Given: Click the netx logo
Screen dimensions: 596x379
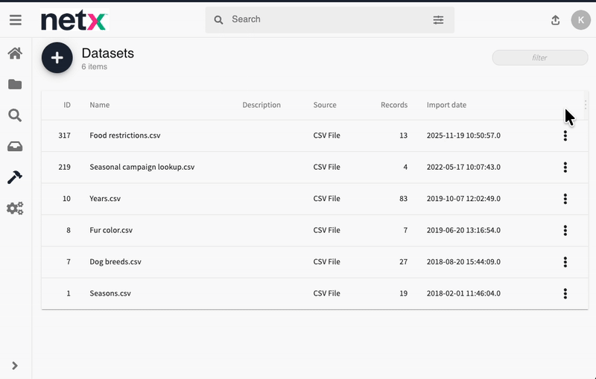Looking at the screenshot, I should (74, 21).
